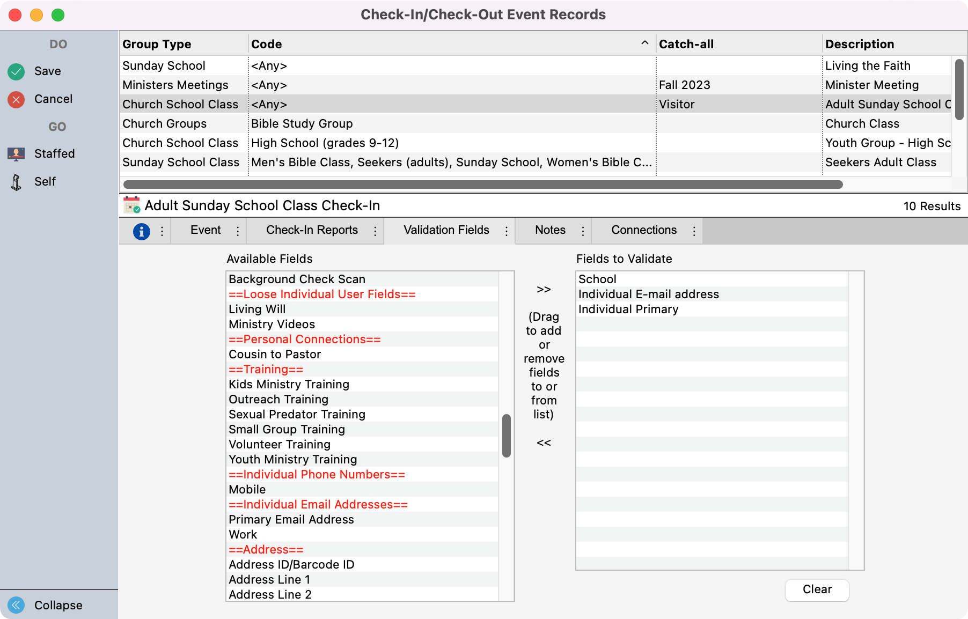This screenshot has width=968, height=619.
Task: Switch to the Connections tab
Action: click(x=643, y=230)
